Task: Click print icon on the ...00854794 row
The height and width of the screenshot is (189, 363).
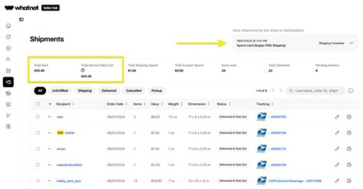Action: [349, 133]
